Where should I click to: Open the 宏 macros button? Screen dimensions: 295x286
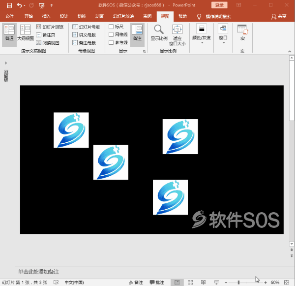click(242, 33)
